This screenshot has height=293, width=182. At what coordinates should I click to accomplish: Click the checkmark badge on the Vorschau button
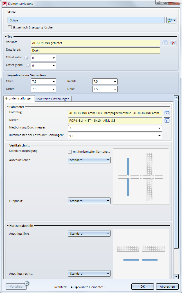[x=27, y=283]
